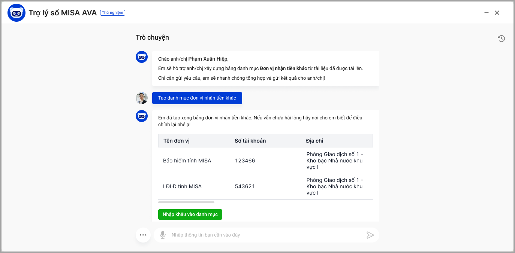The height and width of the screenshot is (253, 515).
Task: Select the "Số tài khoản" column header
Action: pyautogui.click(x=250, y=141)
